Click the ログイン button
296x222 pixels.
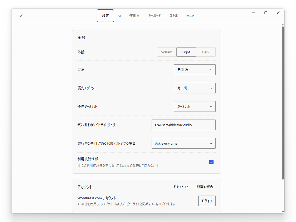[x=207, y=201]
